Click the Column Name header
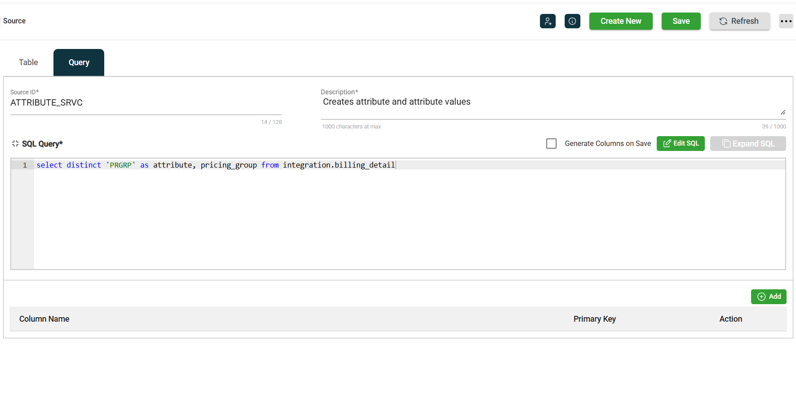The height and width of the screenshot is (394, 796). [x=44, y=319]
